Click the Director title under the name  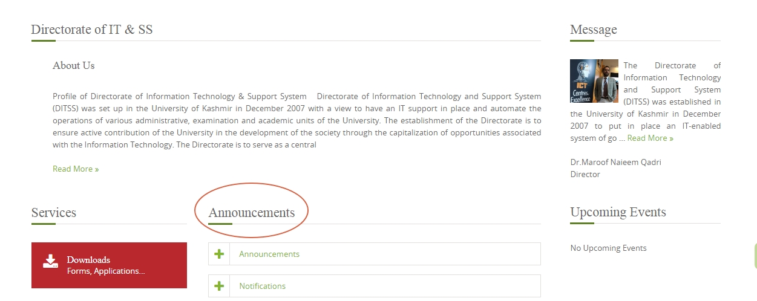click(x=585, y=175)
